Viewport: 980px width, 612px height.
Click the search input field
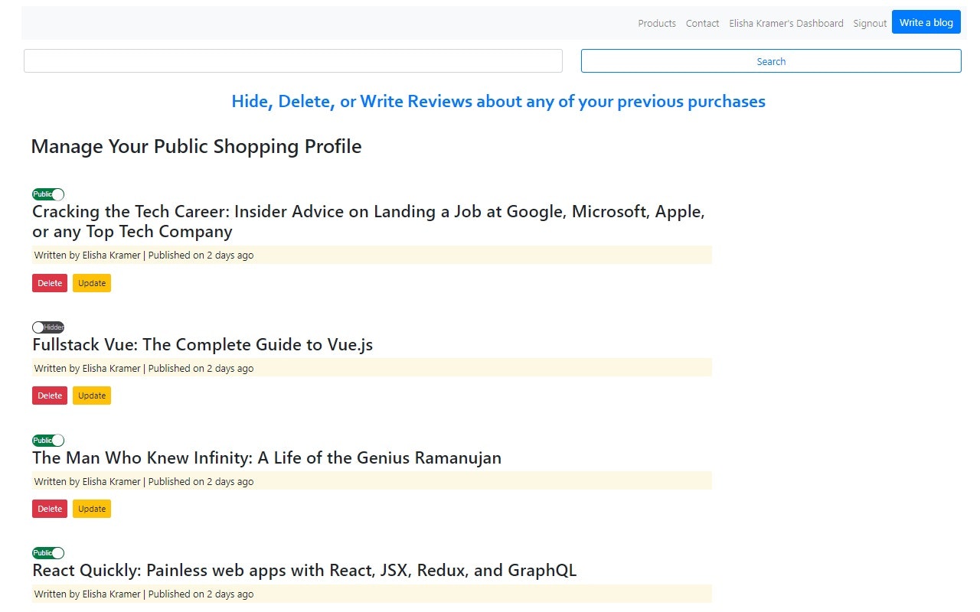[292, 60]
